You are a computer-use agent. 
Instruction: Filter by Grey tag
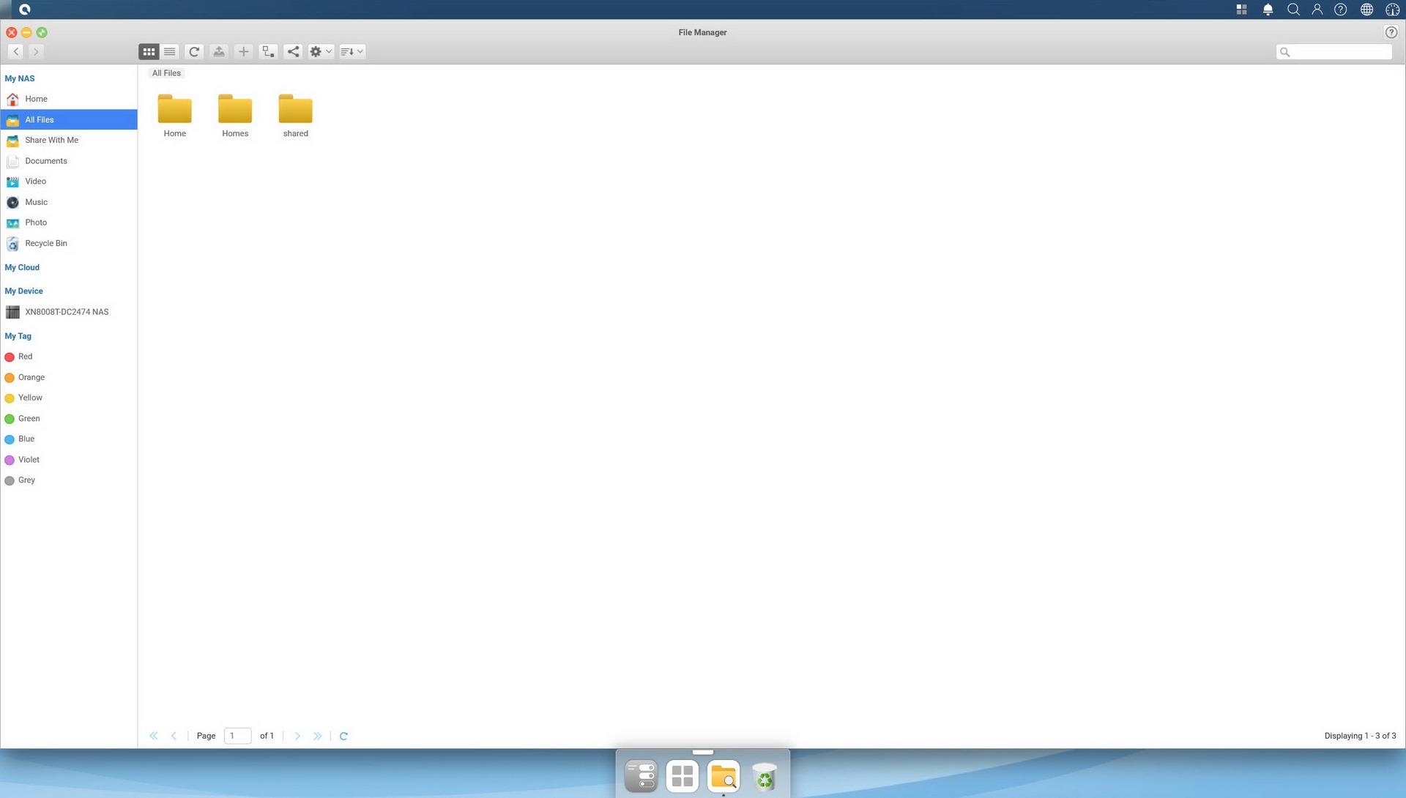69,480
